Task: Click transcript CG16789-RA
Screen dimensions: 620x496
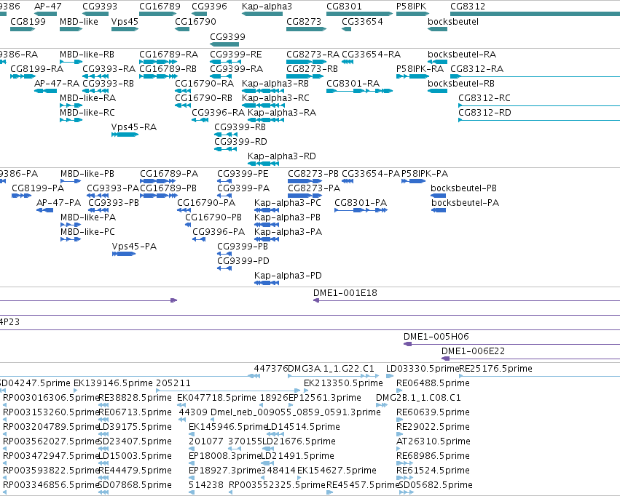Action: coord(168,55)
